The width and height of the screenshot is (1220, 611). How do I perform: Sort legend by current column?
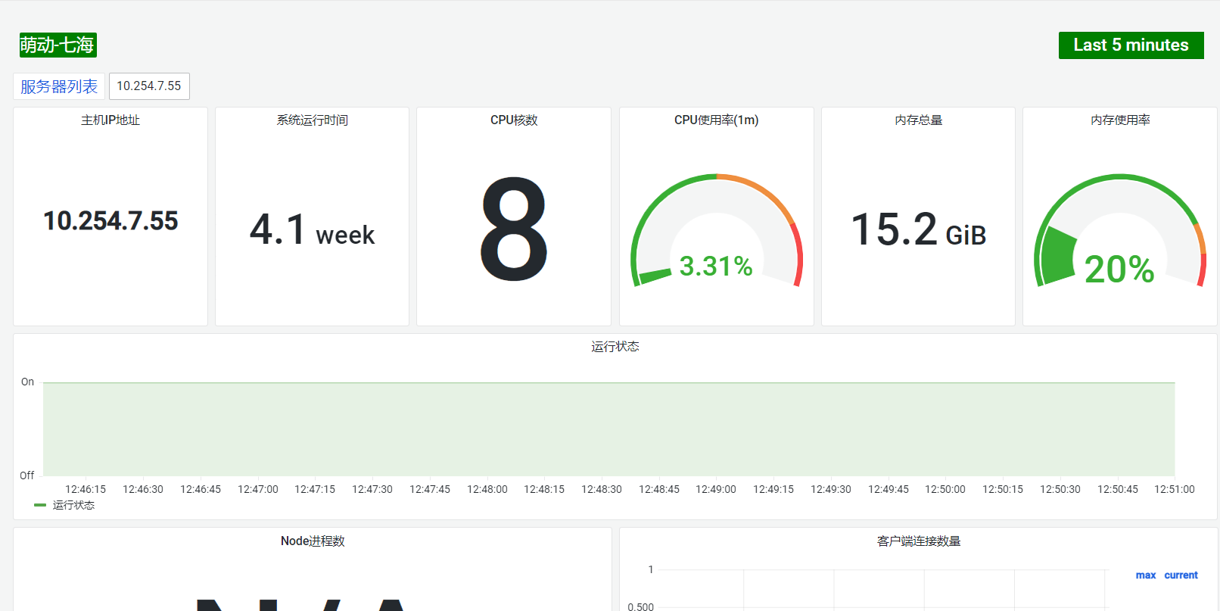[x=1181, y=575]
